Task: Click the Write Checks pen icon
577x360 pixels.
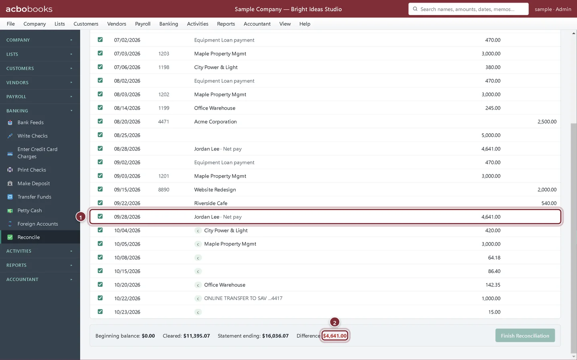Action: 10,136
